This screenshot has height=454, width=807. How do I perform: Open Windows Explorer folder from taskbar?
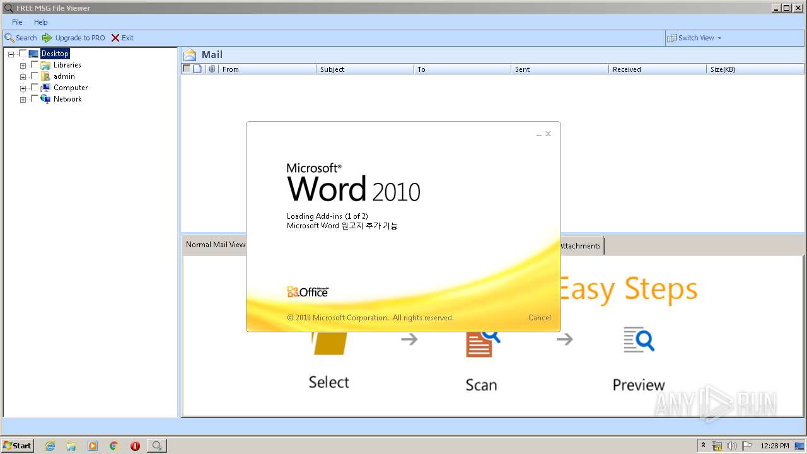(71, 446)
